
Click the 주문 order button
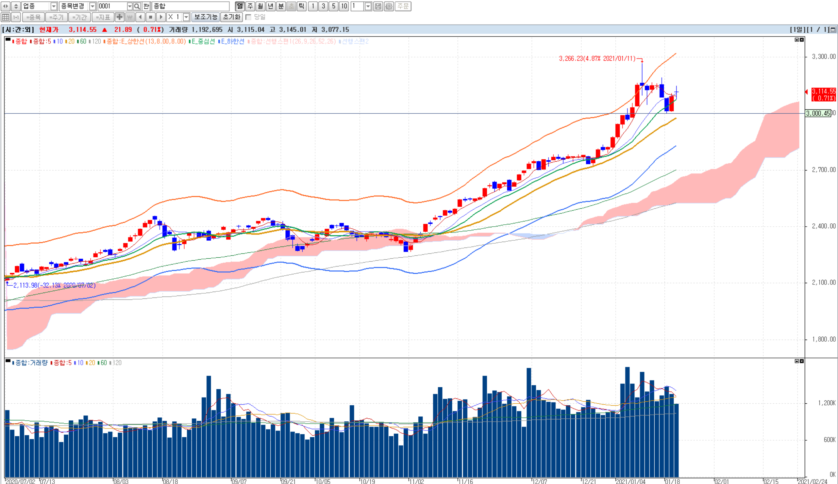(x=403, y=6)
